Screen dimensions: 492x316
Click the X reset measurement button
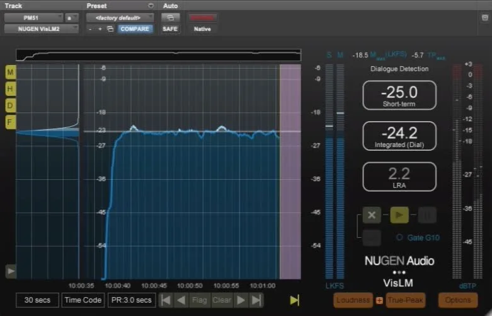coord(372,215)
